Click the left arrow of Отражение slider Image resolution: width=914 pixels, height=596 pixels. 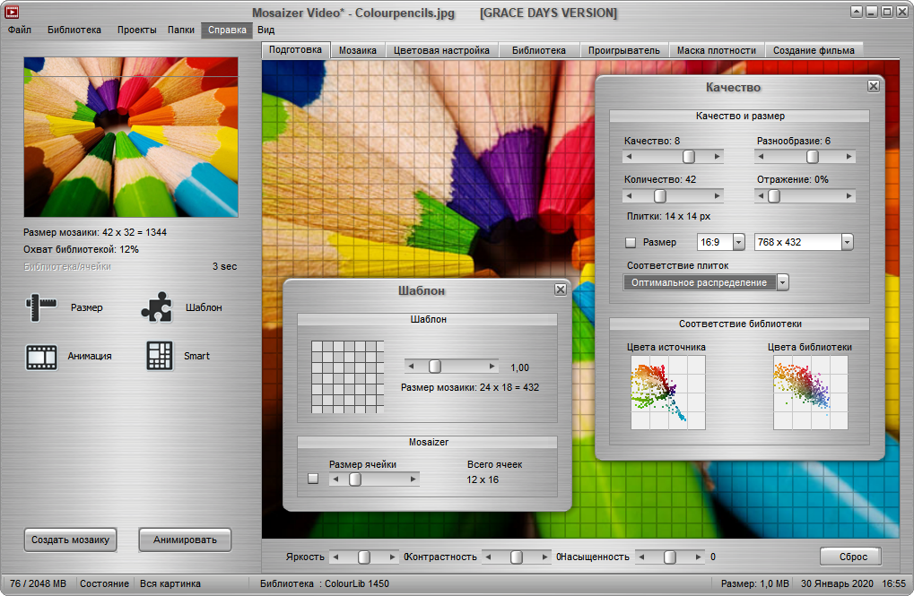pos(760,196)
